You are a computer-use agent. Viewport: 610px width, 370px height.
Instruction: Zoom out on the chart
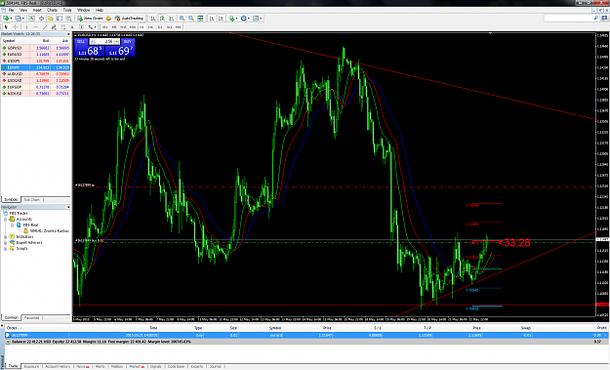click(x=191, y=19)
